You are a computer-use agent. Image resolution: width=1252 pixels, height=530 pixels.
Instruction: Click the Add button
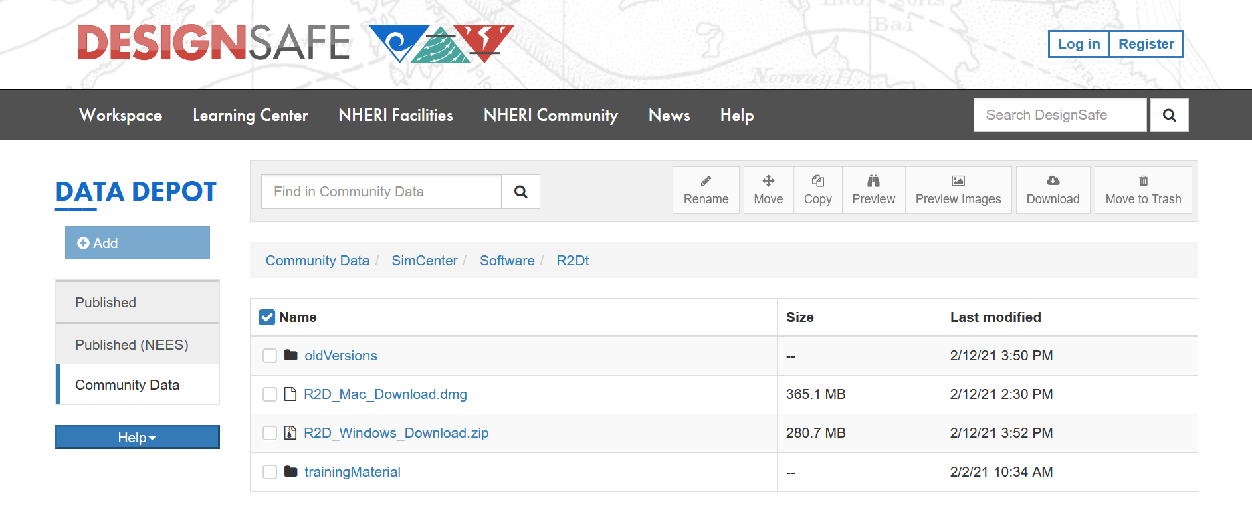[137, 243]
